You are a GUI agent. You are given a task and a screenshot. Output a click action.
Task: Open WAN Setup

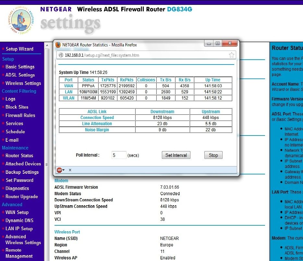pyautogui.click(x=17, y=212)
